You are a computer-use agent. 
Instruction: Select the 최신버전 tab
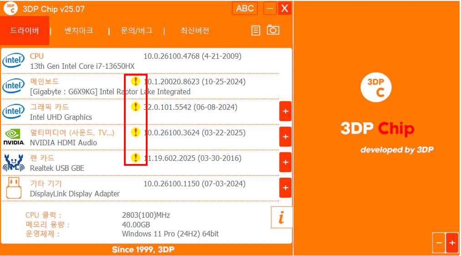195,31
